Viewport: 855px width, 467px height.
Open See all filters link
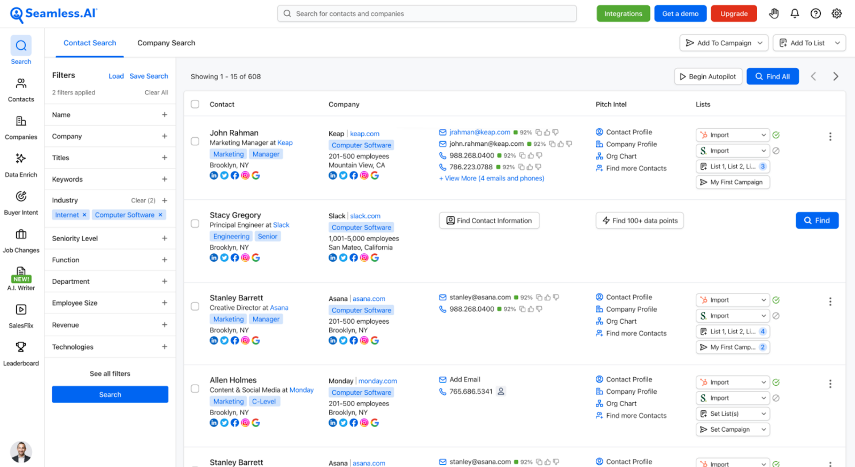point(110,373)
